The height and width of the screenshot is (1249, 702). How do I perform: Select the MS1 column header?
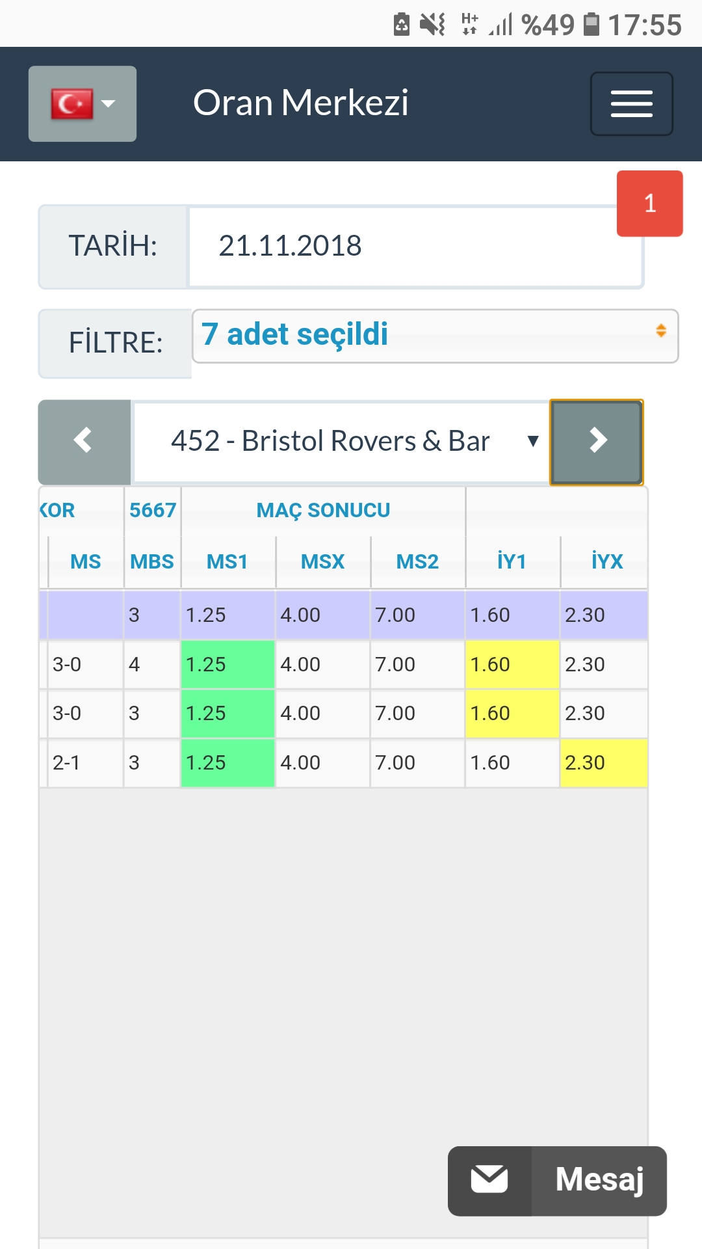click(227, 561)
